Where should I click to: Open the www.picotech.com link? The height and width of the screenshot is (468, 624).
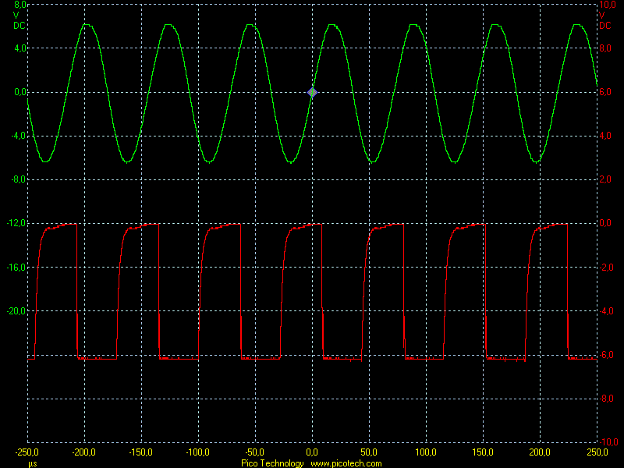point(346,463)
